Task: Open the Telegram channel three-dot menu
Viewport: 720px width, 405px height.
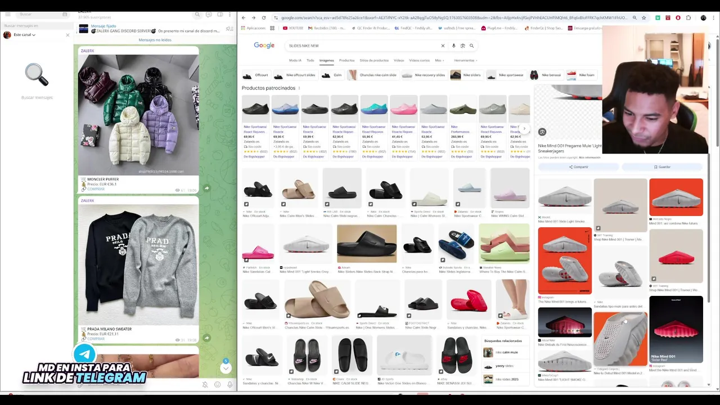Action: (x=230, y=14)
